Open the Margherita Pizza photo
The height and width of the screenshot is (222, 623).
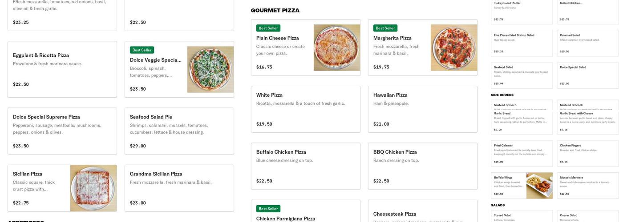[454, 48]
